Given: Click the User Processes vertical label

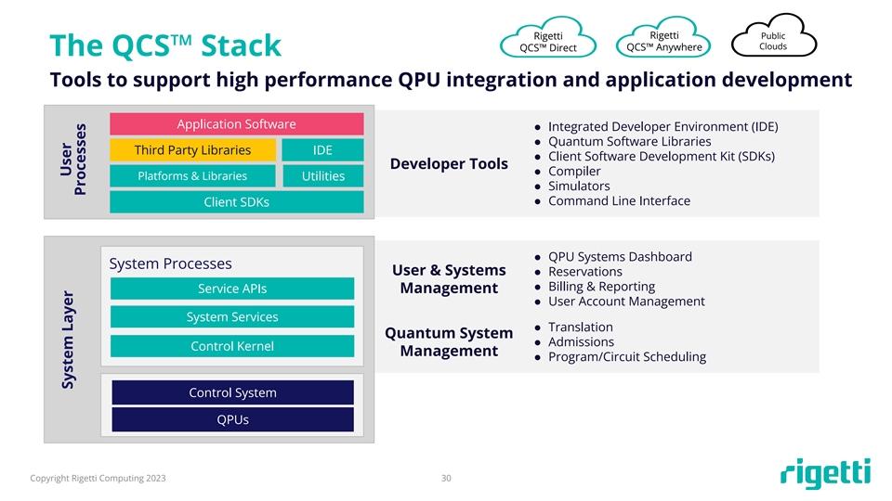Looking at the screenshot, I should click(x=72, y=160).
